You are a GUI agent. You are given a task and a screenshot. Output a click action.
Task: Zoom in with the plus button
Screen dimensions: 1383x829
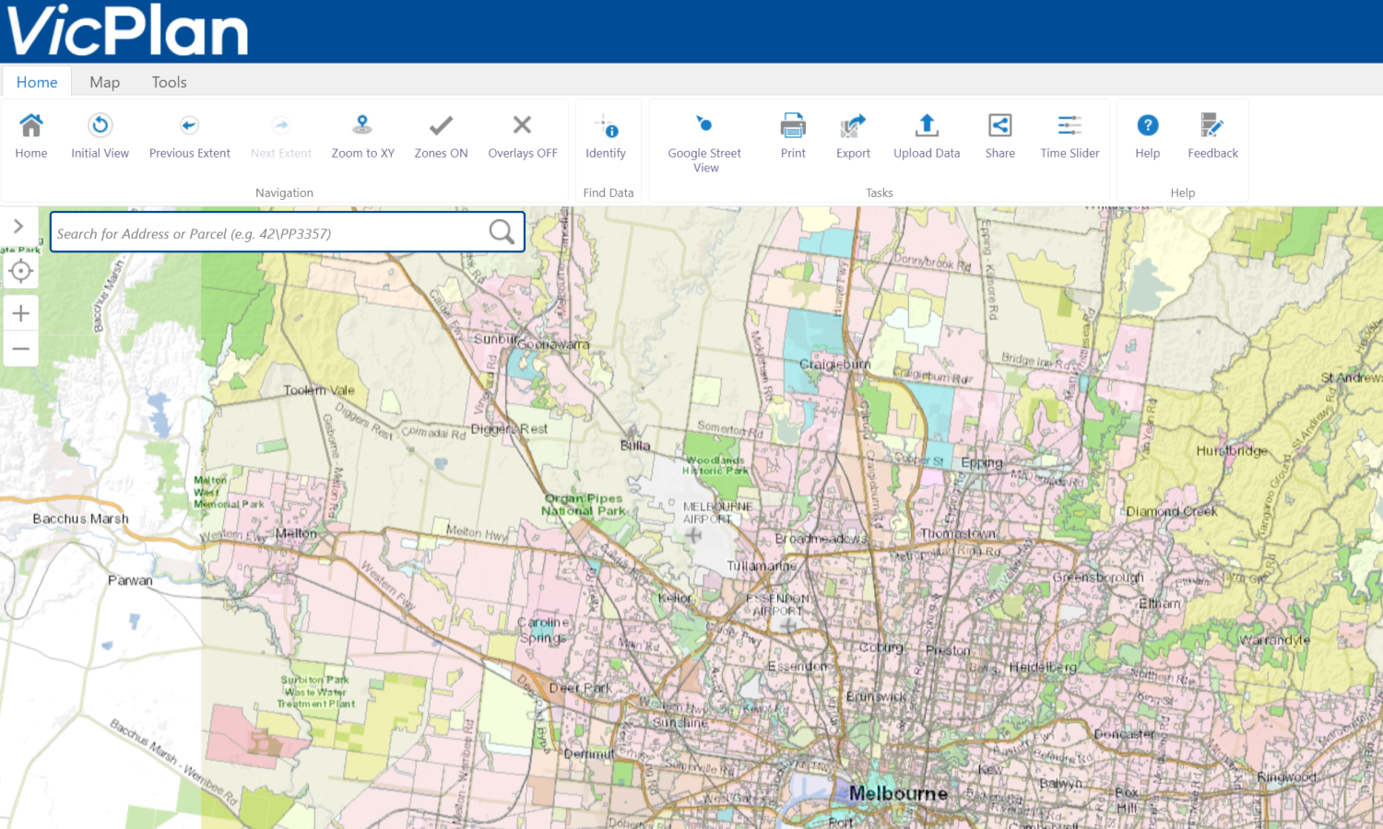(20, 313)
